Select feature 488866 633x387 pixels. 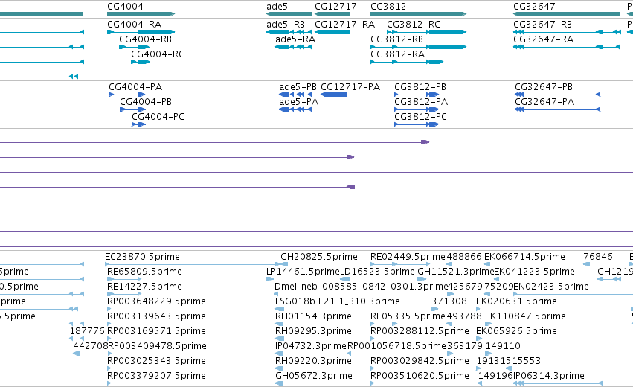pyautogui.click(x=464, y=257)
